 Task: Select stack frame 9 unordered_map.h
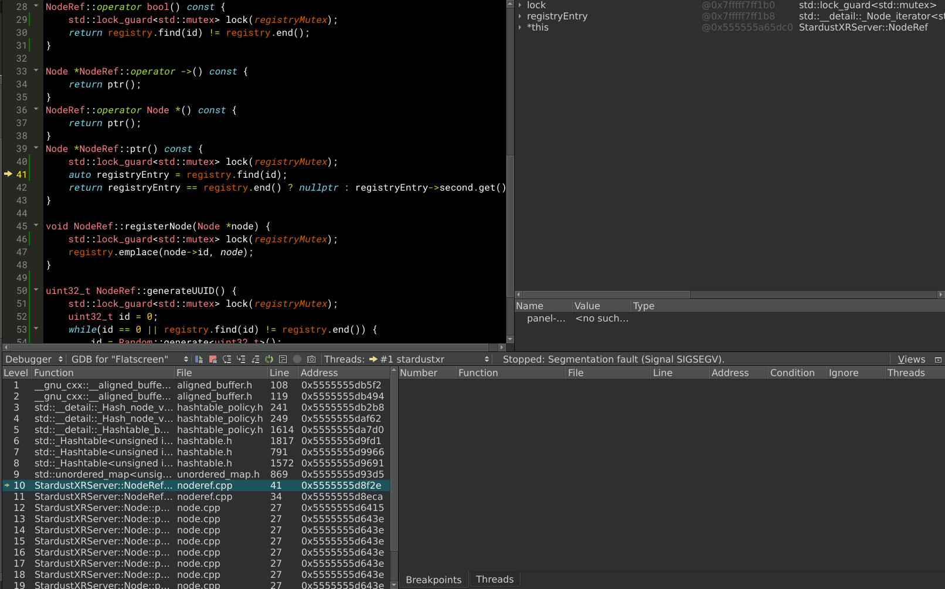click(196, 474)
